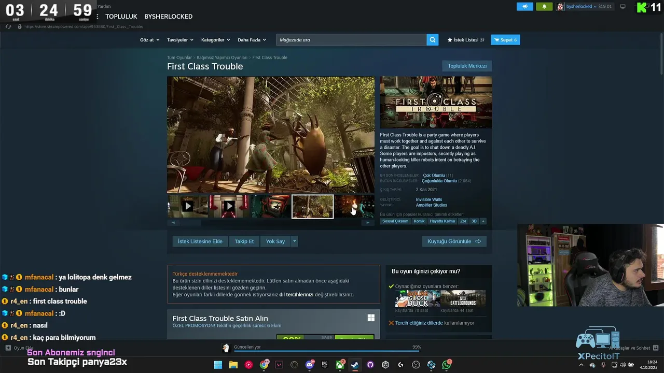Click the Goose Goose Duck similar game image
The image size is (664, 373).
click(418, 299)
